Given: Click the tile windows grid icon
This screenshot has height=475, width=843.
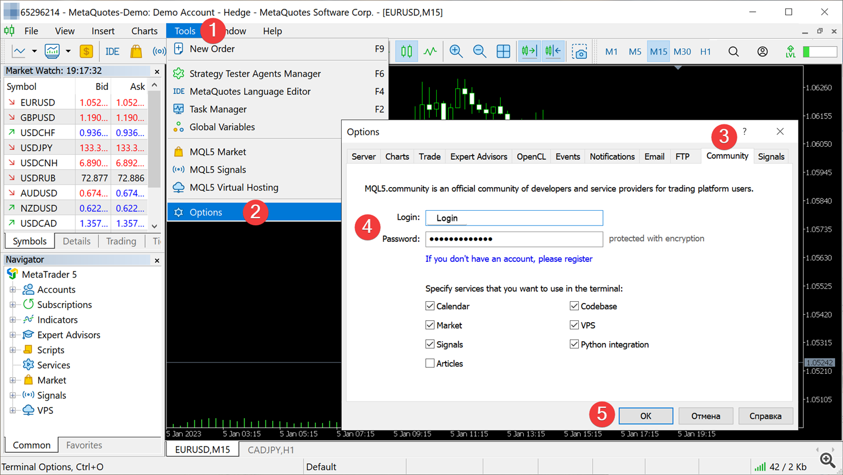Looking at the screenshot, I should (x=504, y=52).
